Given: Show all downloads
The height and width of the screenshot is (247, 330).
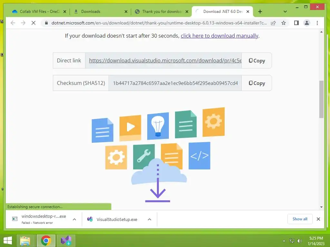Looking at the screenshot, I should [300, 219].
